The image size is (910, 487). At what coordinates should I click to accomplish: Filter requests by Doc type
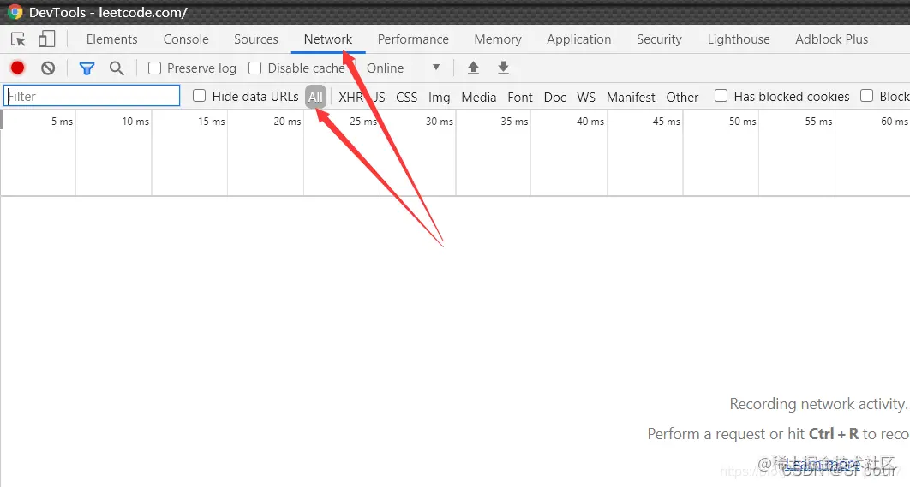[x=554, y=97]
